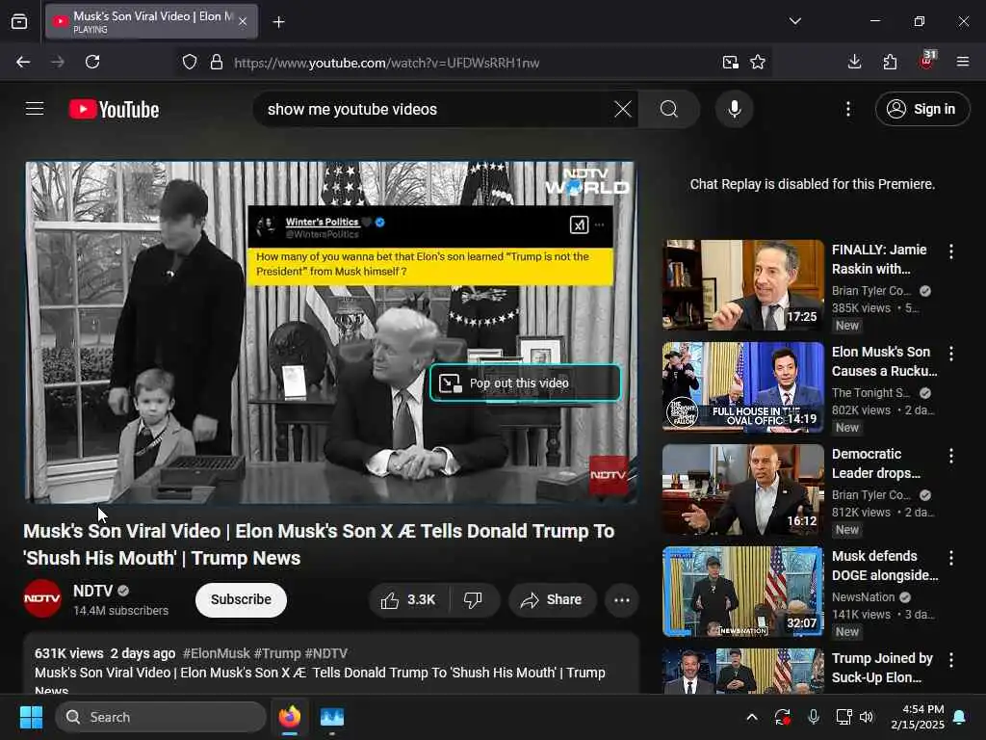The image size is (986, 740).
Task: View site security padlock info
Action: click(x=217, y=63)
